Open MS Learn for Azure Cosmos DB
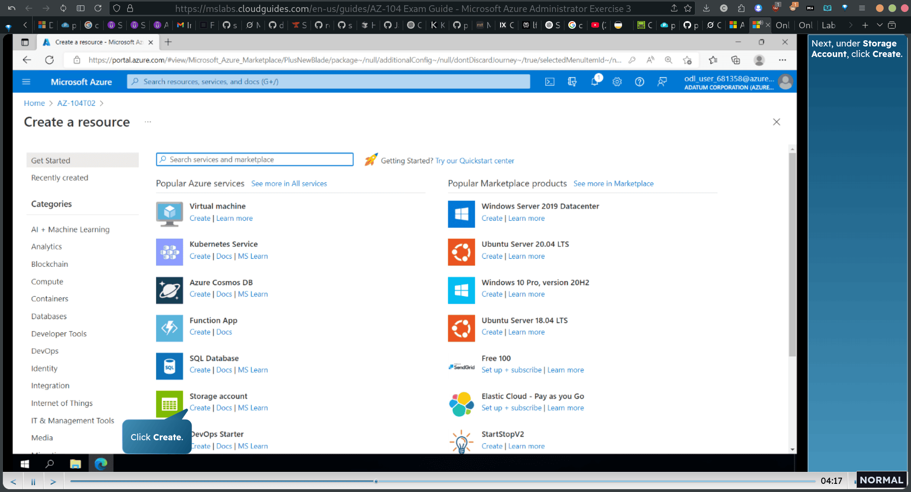 253,294
